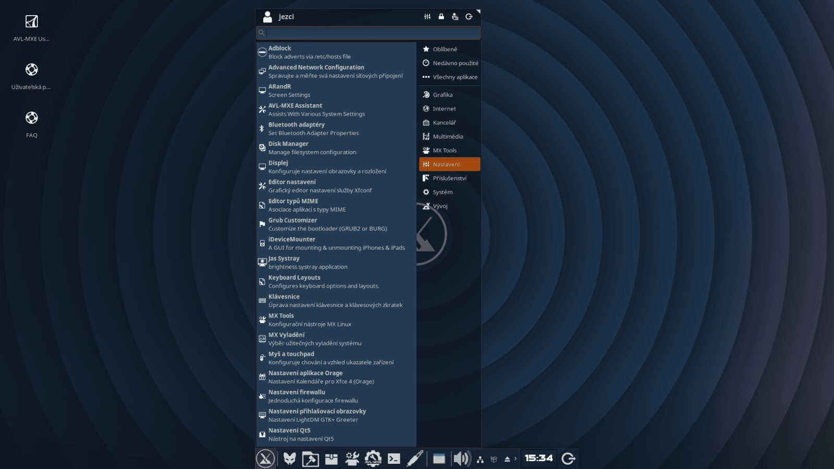The image size is (834, 469).
Task: Click the switch user icon in the menu header
Action: (x=455, y=16)
